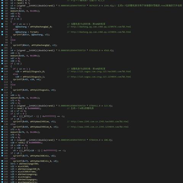Click the dot beside line 129 sprintf
Screen dimensions: 183x183
tap(2, 122)
